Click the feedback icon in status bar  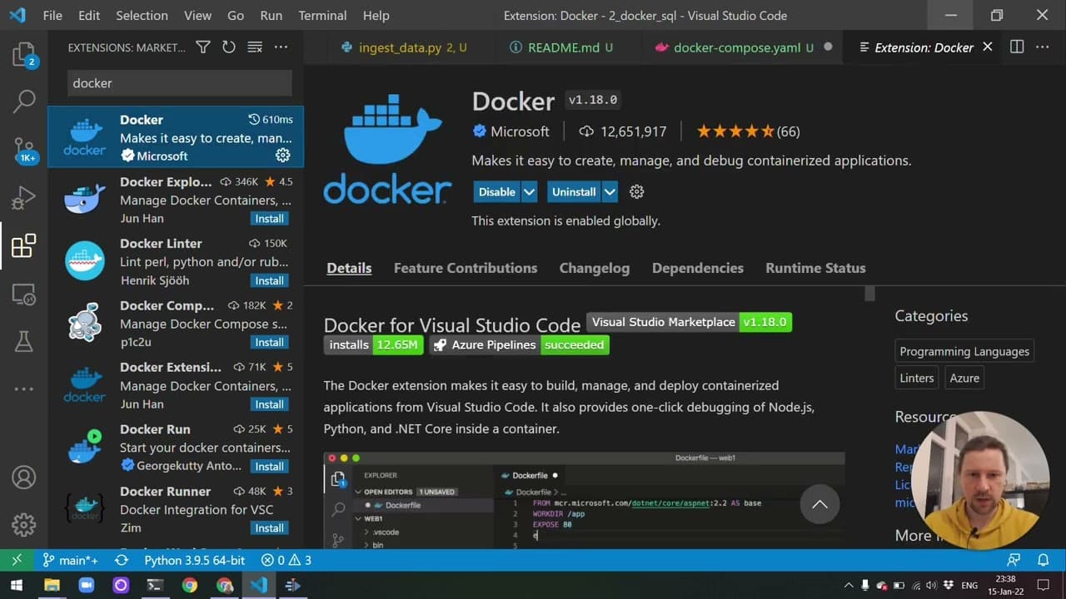click(1014, 560)
